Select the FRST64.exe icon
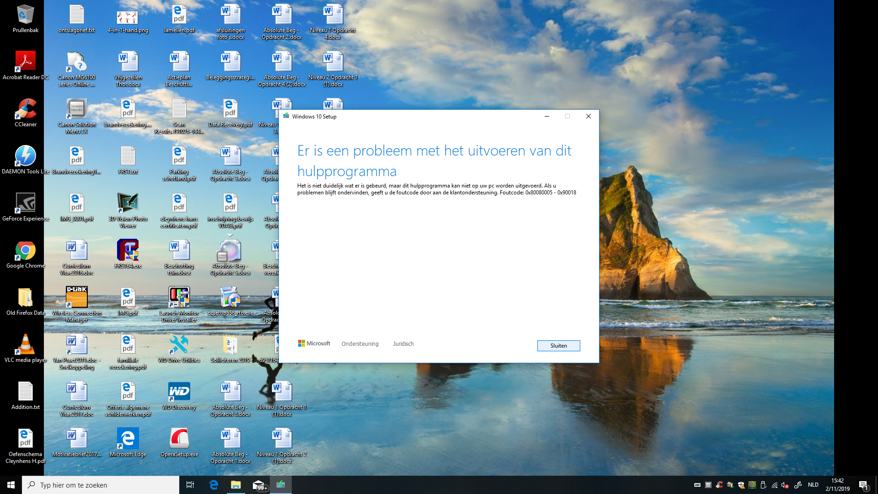Image resolution: width=878 pixels, height=494 pixels. 128,254
